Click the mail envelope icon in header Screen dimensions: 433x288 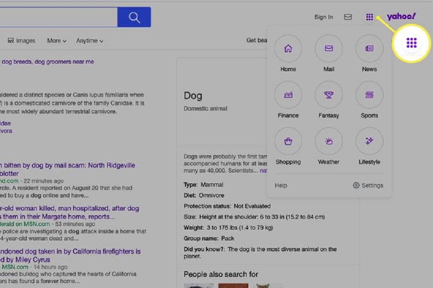click(348, 17)
